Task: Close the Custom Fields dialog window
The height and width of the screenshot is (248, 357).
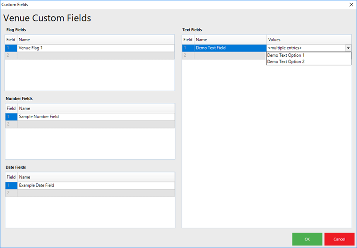Action: [x=350, y=4]
